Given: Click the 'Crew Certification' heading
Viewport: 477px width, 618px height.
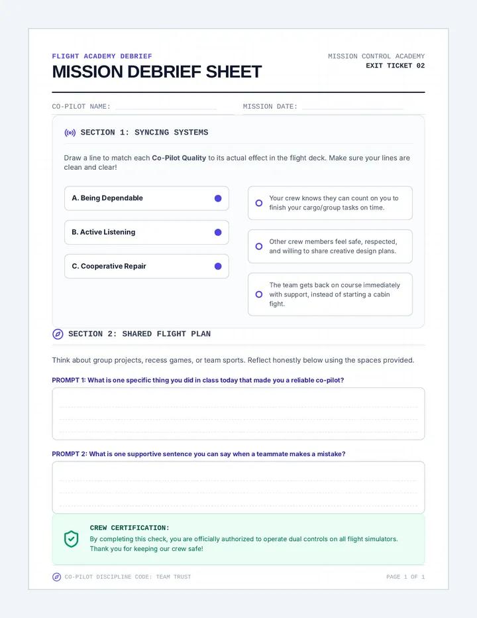Looking at the screenshot, I should pyautogui.click(x=130, y=528).
